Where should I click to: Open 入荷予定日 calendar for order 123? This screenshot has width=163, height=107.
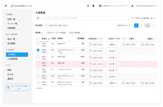(91, 45)
